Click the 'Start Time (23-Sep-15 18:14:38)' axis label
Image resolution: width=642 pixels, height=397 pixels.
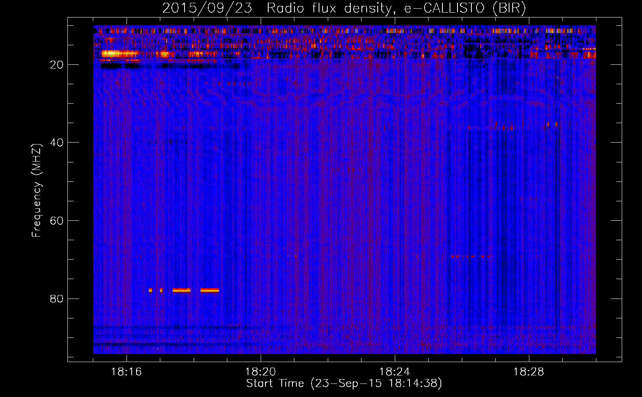point(344,384)
